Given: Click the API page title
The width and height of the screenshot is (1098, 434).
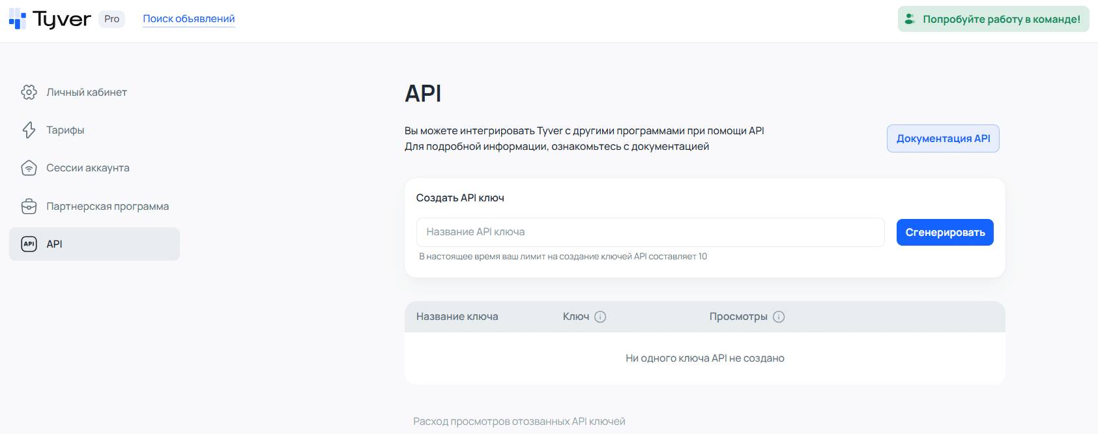Looking at the screenshot, I should click(423, 93).
